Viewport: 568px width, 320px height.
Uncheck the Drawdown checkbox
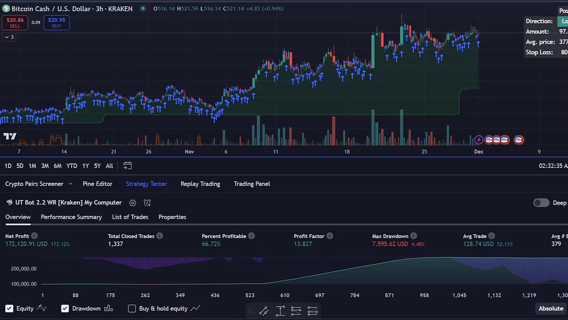click(x=65, y=308)
